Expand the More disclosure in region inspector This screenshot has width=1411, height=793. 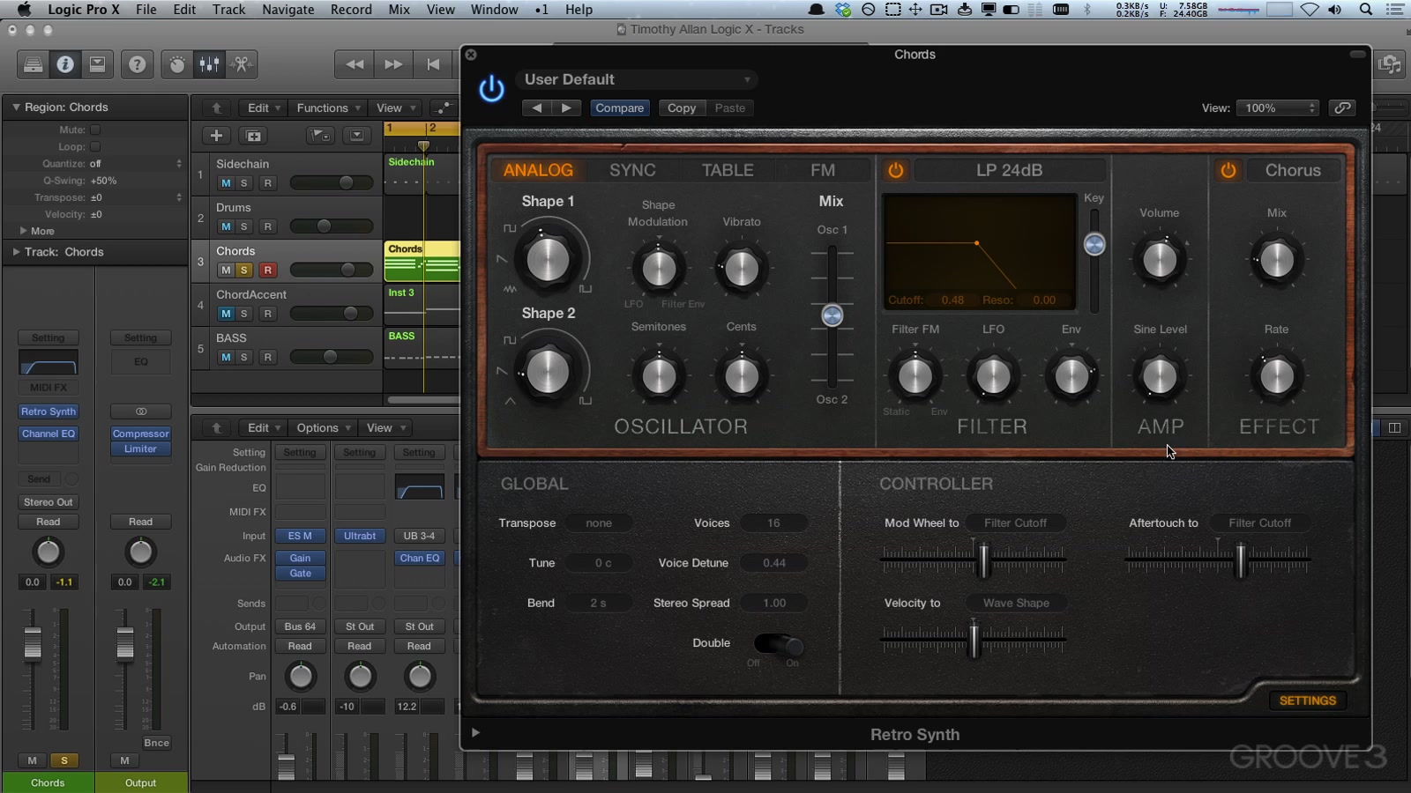click(x=23, y=231)
